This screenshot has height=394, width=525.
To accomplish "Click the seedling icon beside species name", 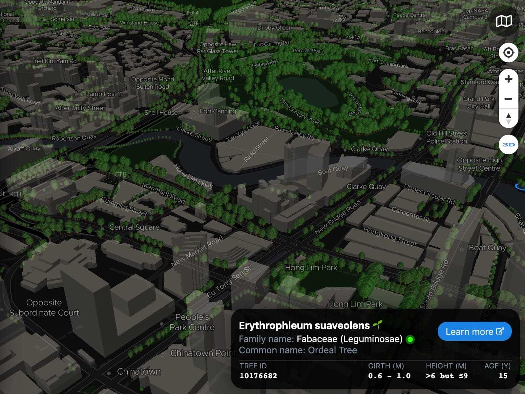I will point(378,325).
